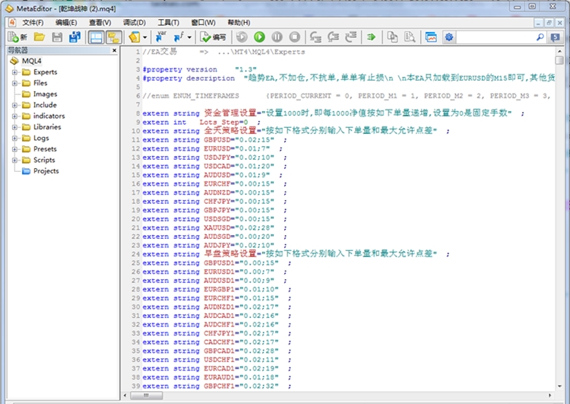This screenshot has height=404, width=570.
Task: Click the GBPCHF1="0.02;32" code line
Action: point(217,387)
